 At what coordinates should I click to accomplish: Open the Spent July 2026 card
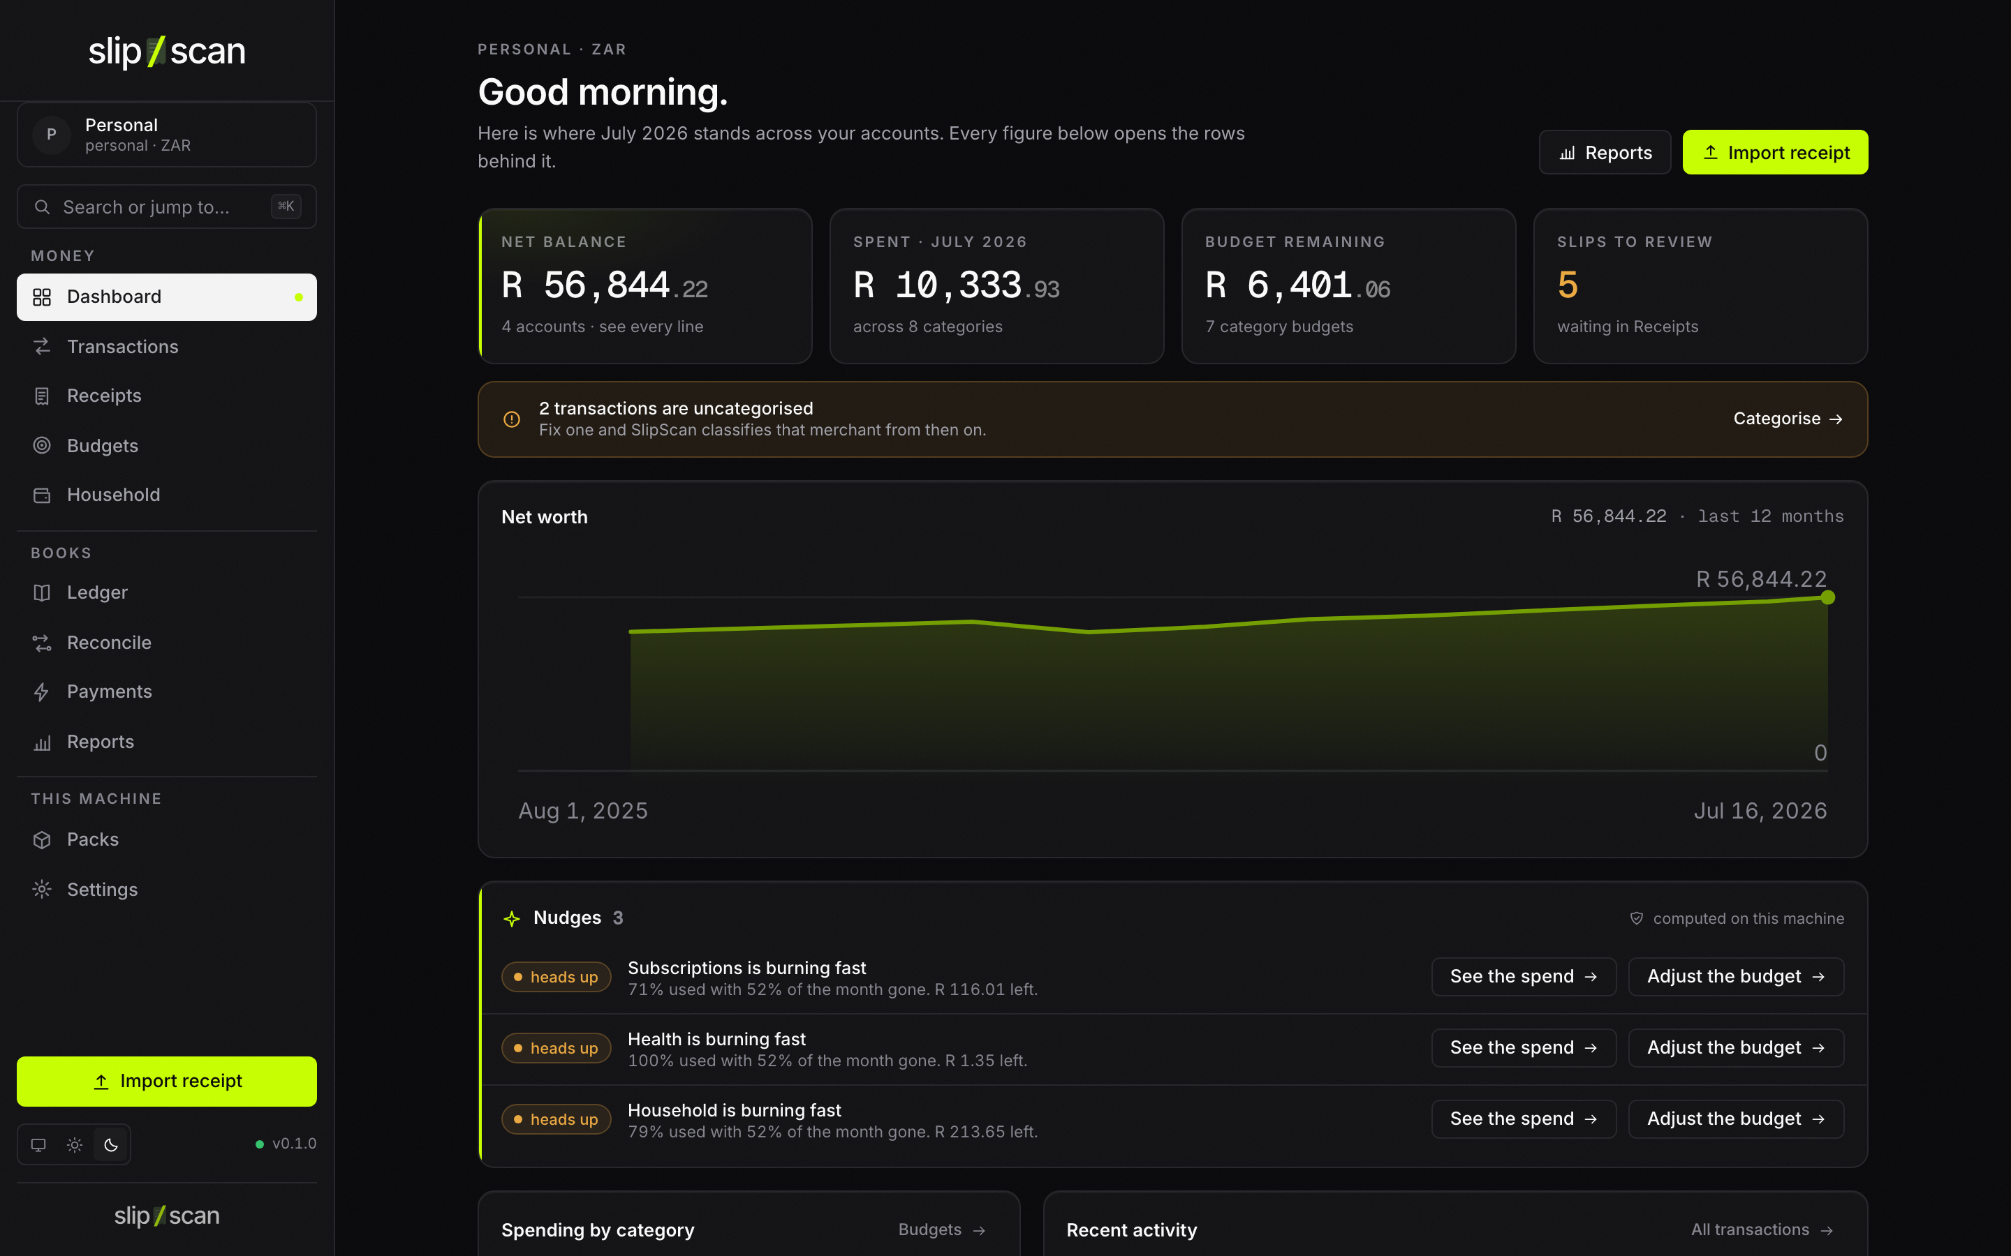pos(996,286)
